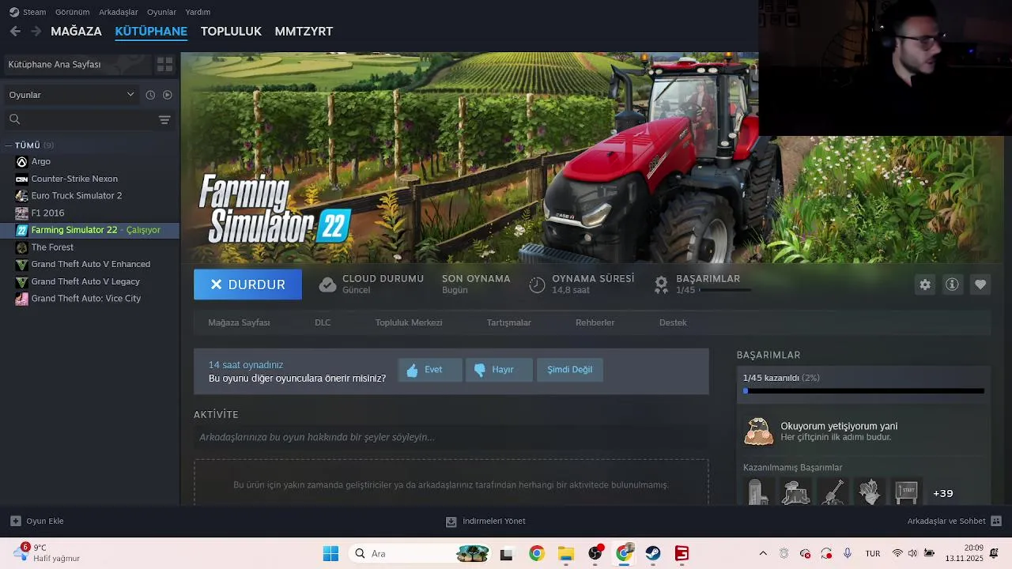Open Rehberler link

click(595, 322)
